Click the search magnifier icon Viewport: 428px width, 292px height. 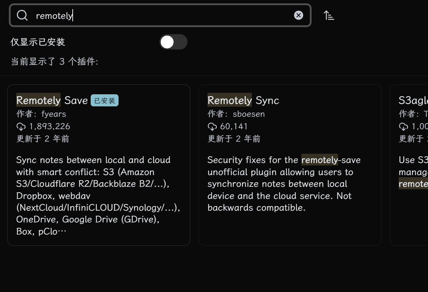(x=22, y=15)
